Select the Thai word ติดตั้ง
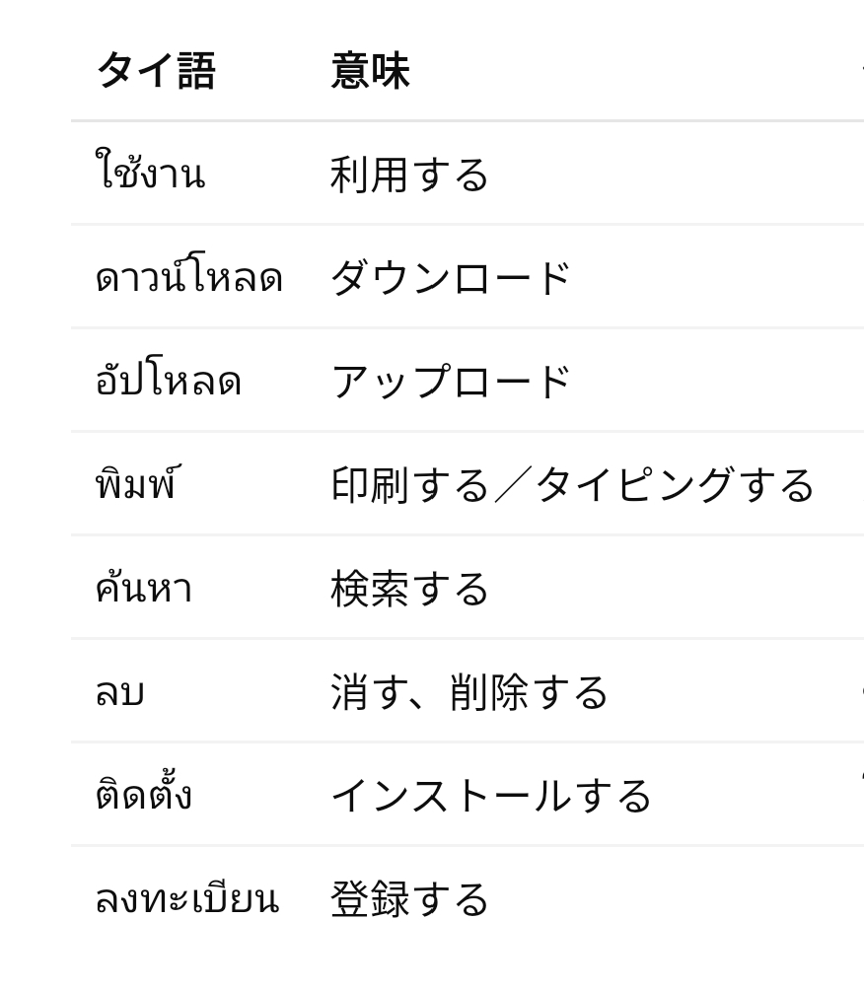This screenshot has width=864, height=990. [143, 791]
